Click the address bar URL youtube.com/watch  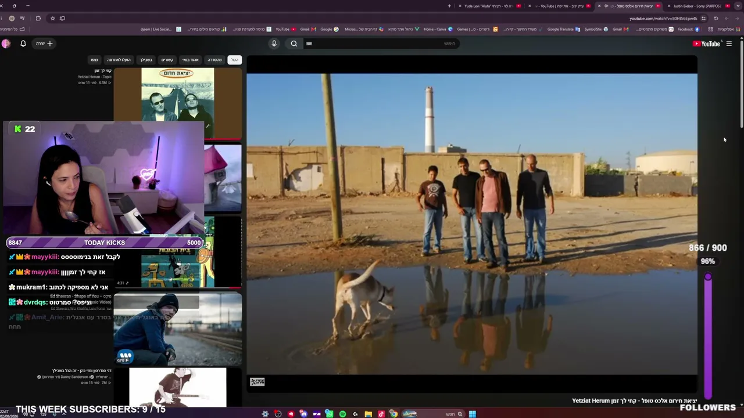(x=663, y=19)
